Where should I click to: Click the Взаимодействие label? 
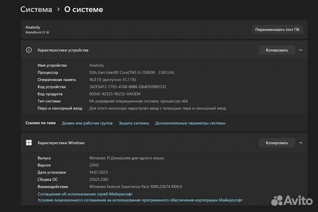tap(53, 186)
